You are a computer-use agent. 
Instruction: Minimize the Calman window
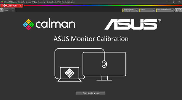[168, 2]
